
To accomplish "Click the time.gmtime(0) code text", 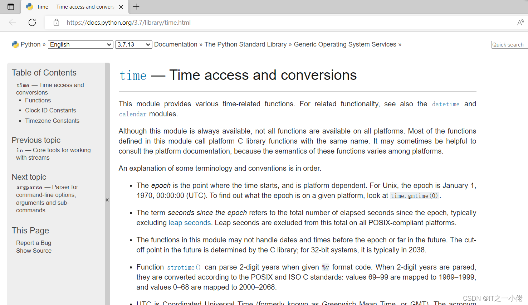I will pyautogui.click(x=414, y=196).
